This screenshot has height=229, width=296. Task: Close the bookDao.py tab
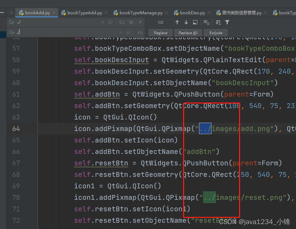pos(209,13)
